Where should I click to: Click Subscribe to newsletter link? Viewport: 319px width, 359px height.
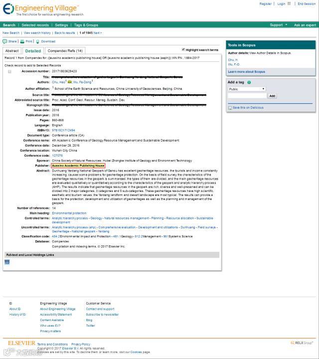[x=102, y=314]
